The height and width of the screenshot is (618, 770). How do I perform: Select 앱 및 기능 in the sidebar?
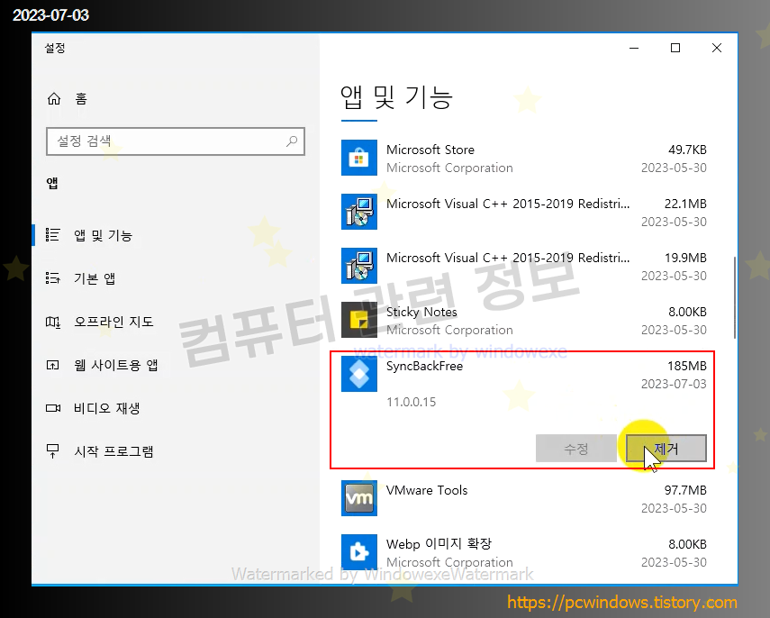point(104,235)
